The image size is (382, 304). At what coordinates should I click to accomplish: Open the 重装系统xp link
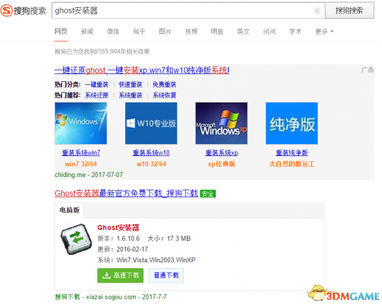[221, 153]
